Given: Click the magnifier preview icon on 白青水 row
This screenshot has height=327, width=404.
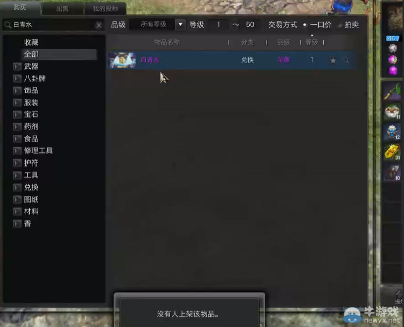Looking at the screenshot, I should (x=346, y=60).
